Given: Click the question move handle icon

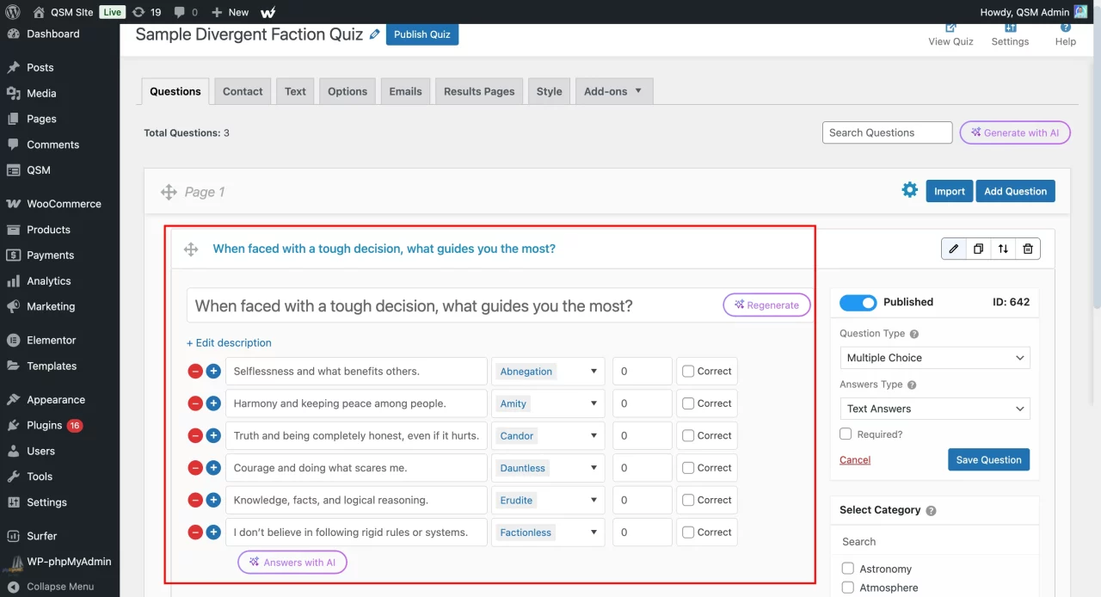Looking at the screenshot, I should (x=191, y=249).
